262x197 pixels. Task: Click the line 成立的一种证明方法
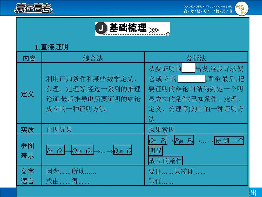77,109
